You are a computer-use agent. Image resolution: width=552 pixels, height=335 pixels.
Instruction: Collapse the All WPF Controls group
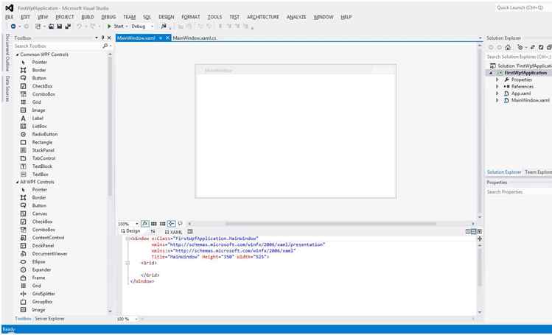tap(17, 182)
